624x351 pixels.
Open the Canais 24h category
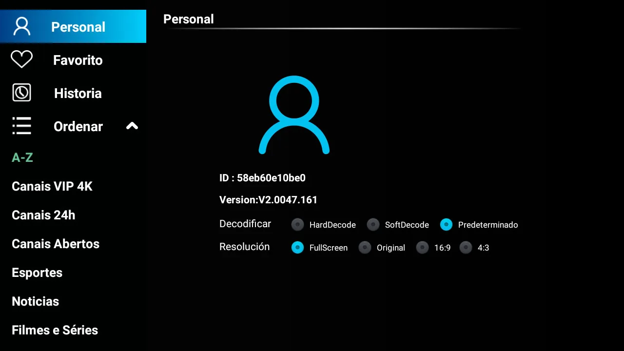[43, 215]
